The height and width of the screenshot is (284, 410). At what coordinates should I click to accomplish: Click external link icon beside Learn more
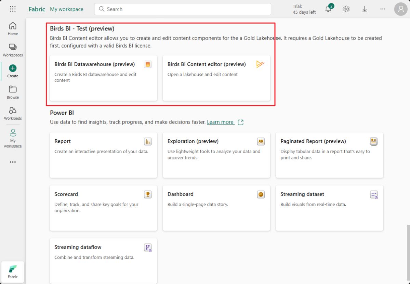(240, 122)
